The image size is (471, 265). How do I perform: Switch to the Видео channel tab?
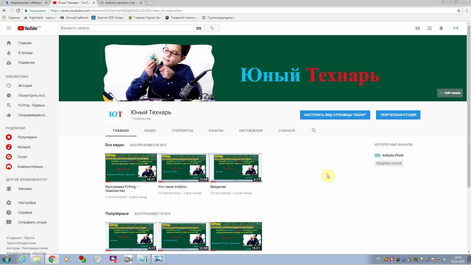pos(150,131)
